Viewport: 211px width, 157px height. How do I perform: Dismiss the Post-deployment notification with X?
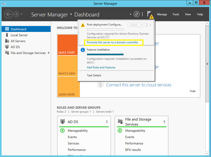click(x=150, y=25)
